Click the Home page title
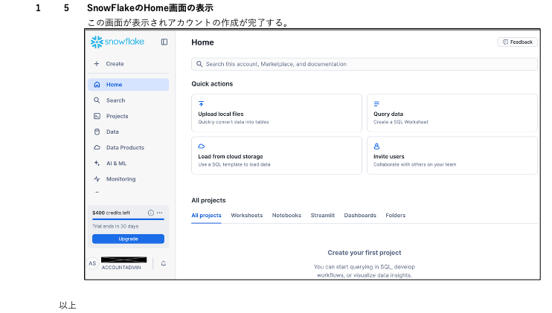 (202, 42)
